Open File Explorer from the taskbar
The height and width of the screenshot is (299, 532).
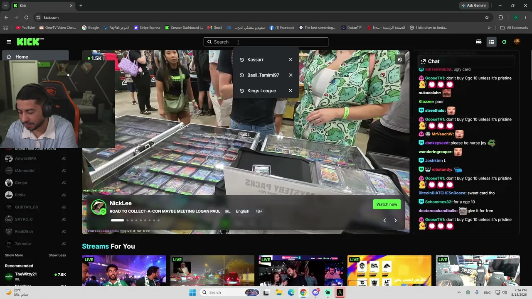point(279,292)
